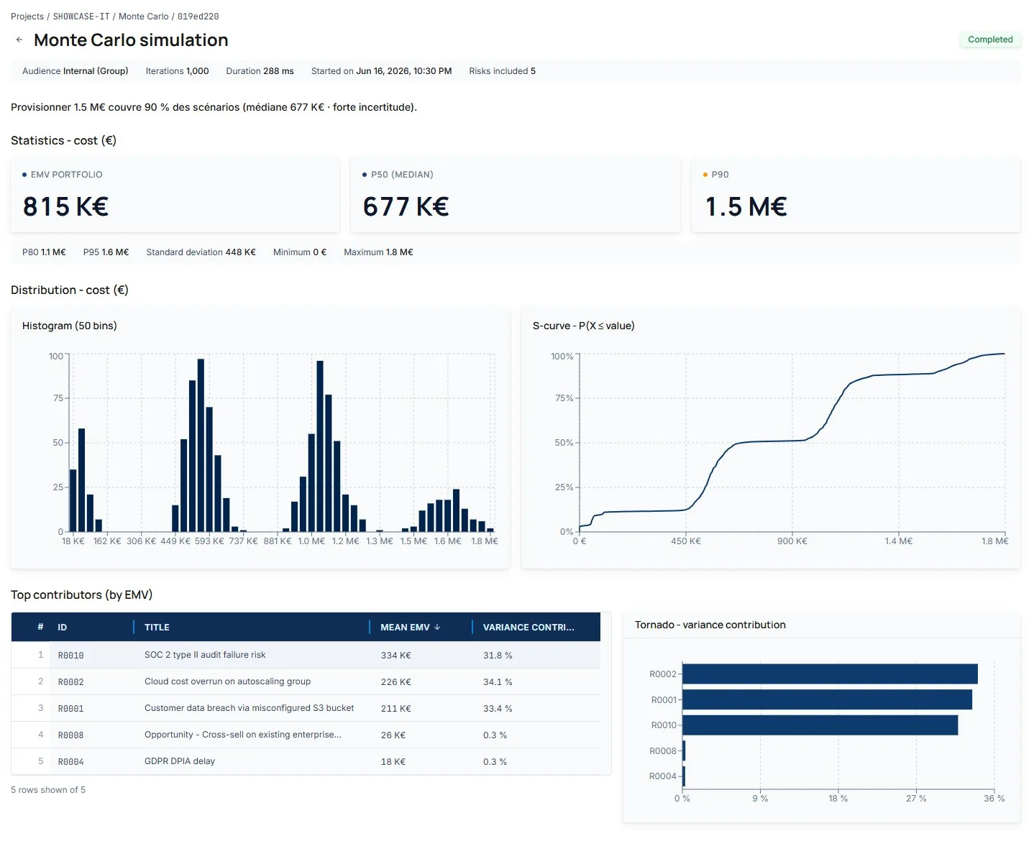
Task: Click the sort arrow on Mean EMV column
Action: click(437, 628)
